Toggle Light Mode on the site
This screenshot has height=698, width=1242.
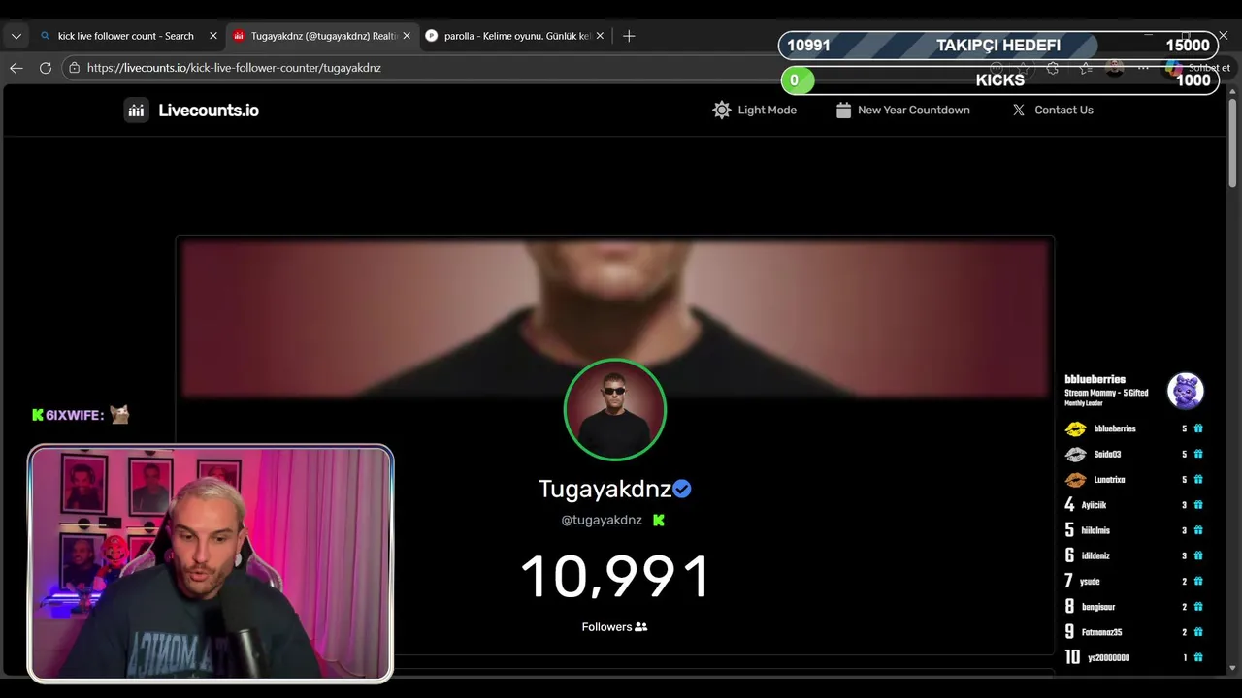[754, 111]
